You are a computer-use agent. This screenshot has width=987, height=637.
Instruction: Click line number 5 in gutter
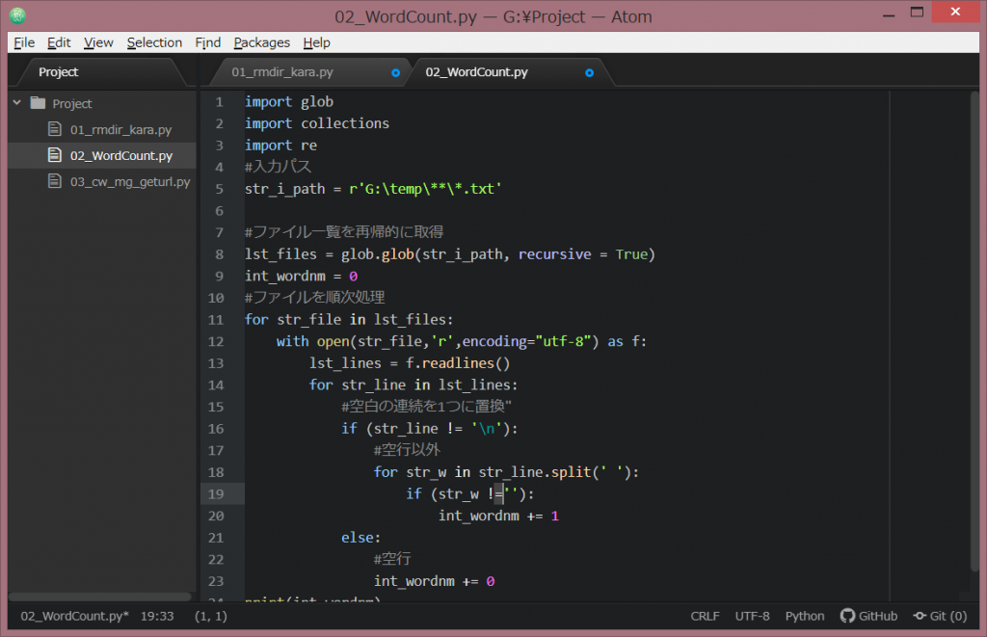(x=219, y=189)
